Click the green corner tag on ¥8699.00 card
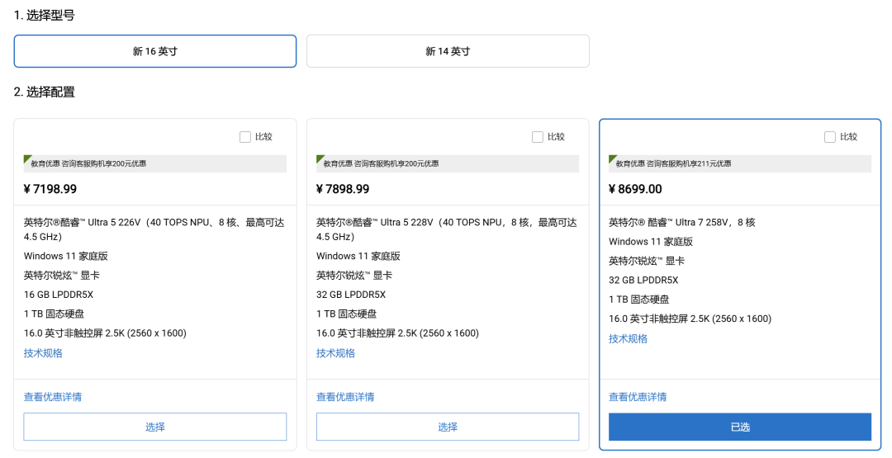This screenshot has height=458, width=892. (611, 158)
